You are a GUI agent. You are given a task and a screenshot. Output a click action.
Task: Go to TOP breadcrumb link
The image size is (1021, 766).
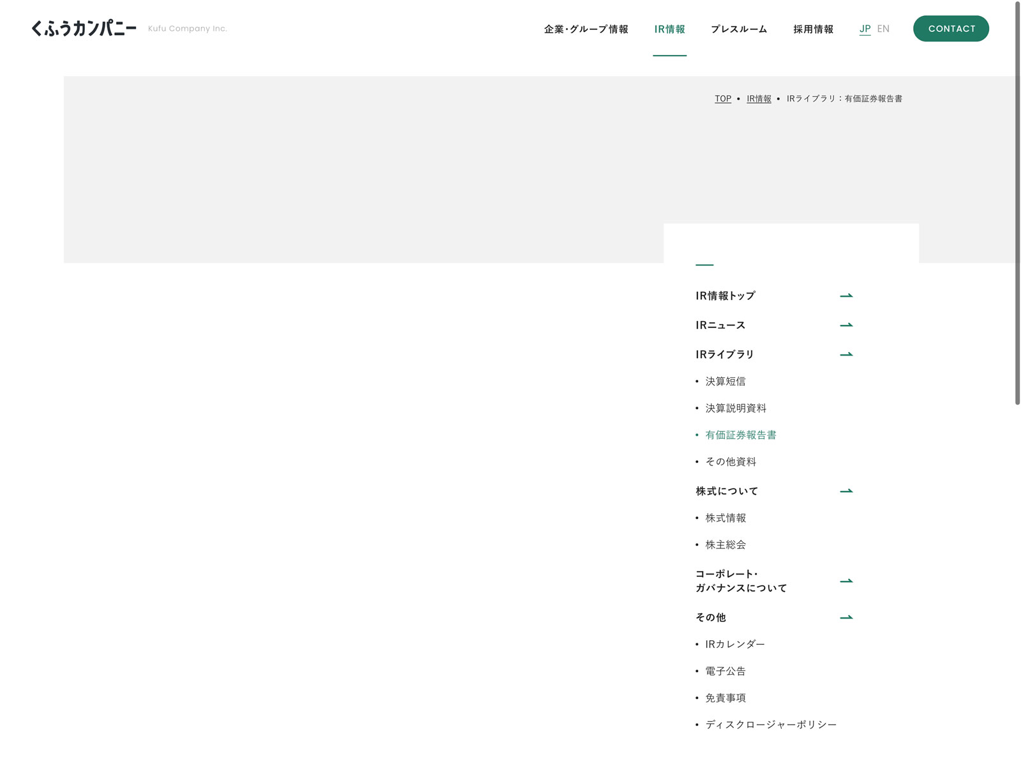point(723,99)
